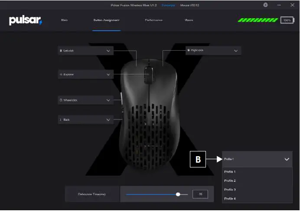Choose Profile 1 from the list

tap(257, 172)
